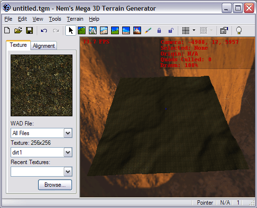
Task: Open the grid options dropdown arrow
Action: click(x=194, y=30)
